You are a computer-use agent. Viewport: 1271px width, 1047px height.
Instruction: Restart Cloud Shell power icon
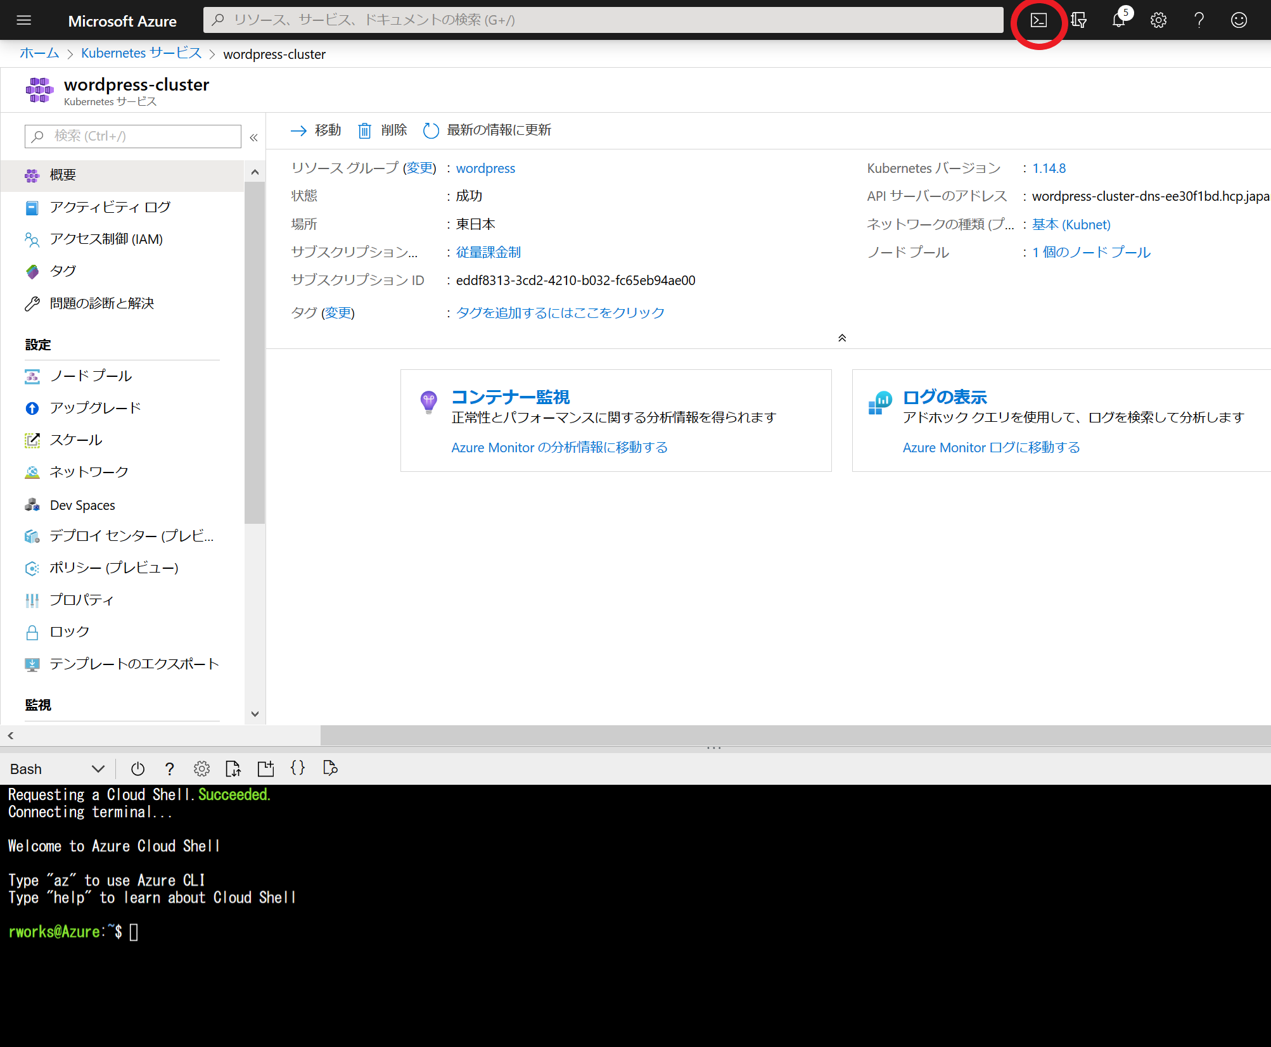tap(137, 768)
